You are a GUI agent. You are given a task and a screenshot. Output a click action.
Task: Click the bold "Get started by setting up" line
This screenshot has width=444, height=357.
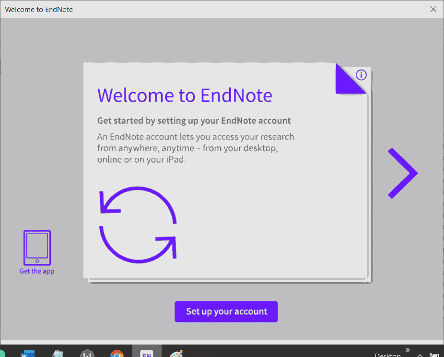pyautogui.click(x=194, y=121)
